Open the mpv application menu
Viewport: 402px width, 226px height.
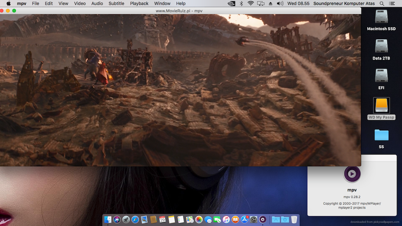tap(21, 3)
